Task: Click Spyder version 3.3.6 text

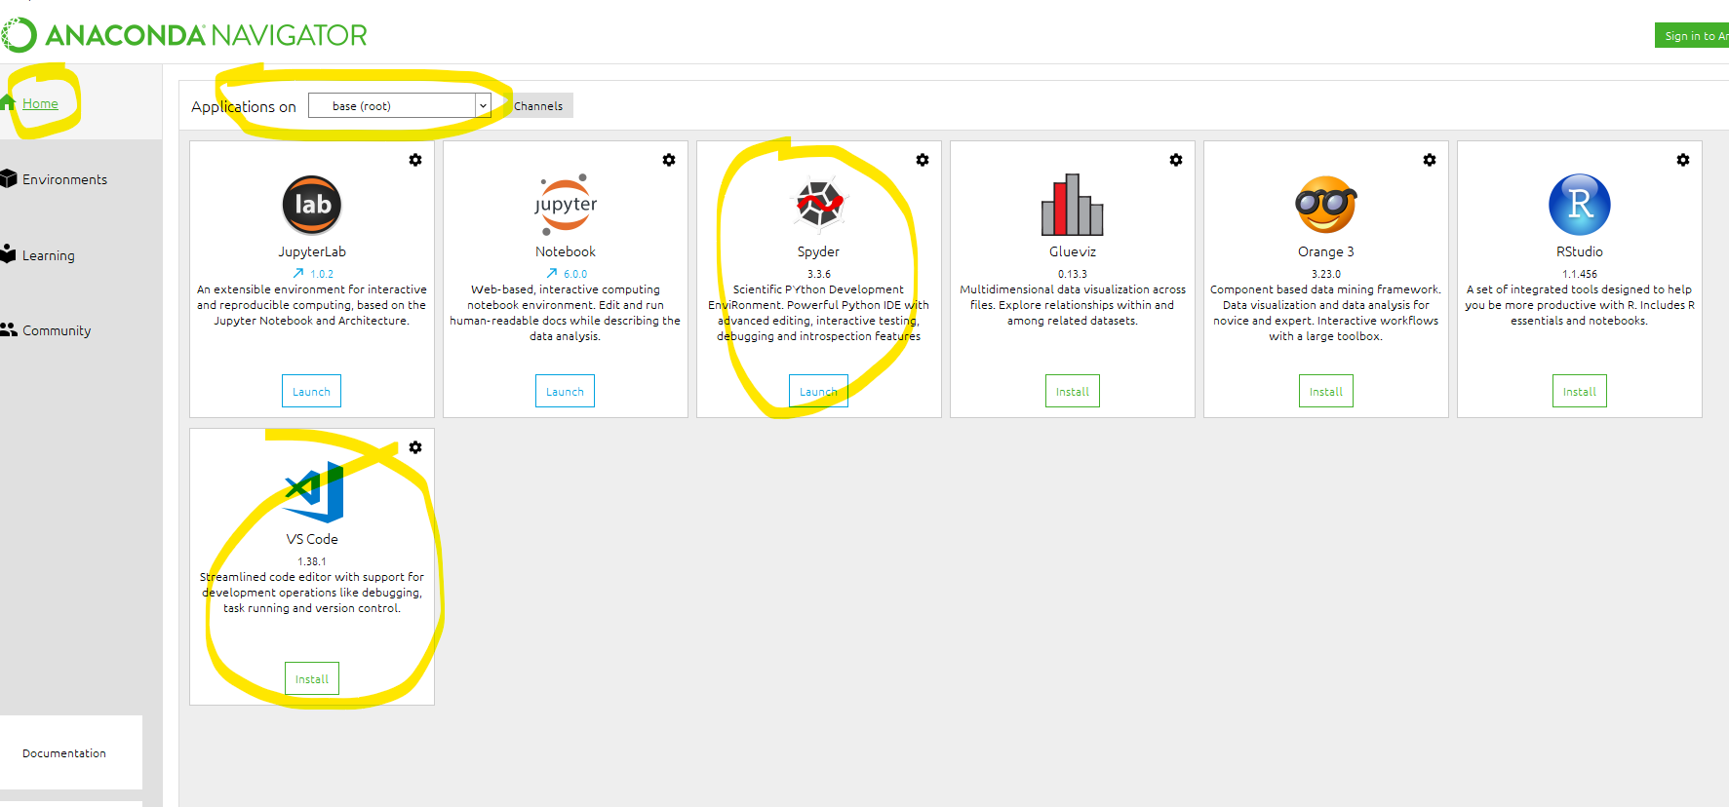Action: [819, 275]
